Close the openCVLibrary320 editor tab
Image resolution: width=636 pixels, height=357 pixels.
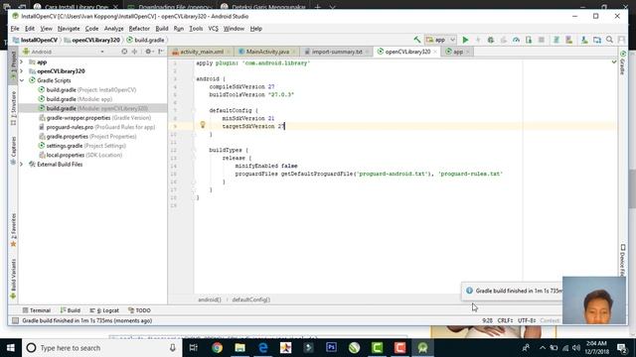coord(435,52)
